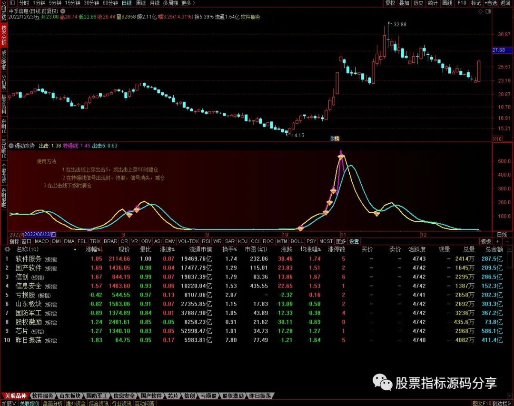Expand the 扩展 menu at bottom left
The height and width of the screenshot is (406, 514).
point(9,403)
